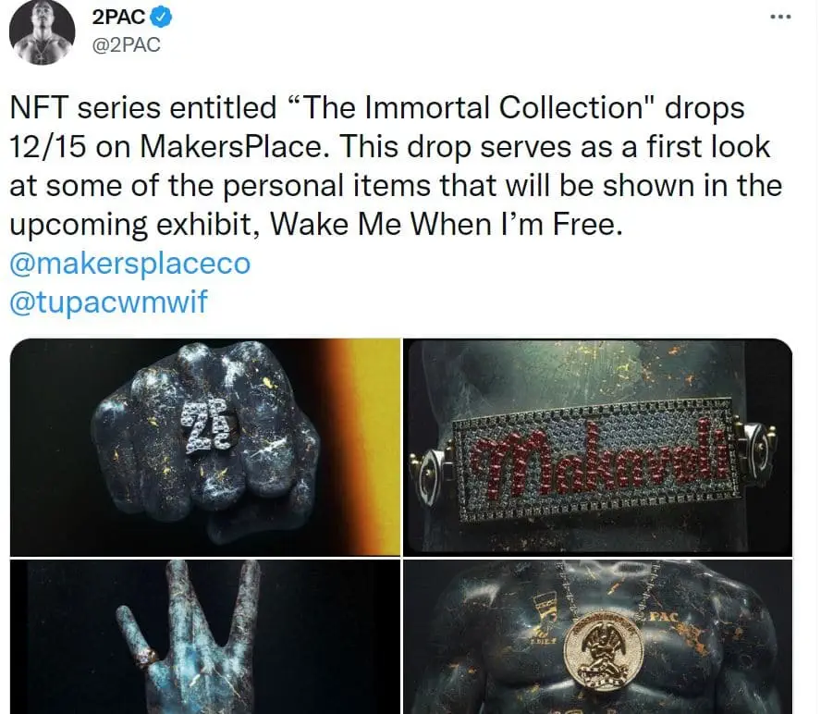
Task: Open the 2PAC display name profile
Action: [118, 17]
